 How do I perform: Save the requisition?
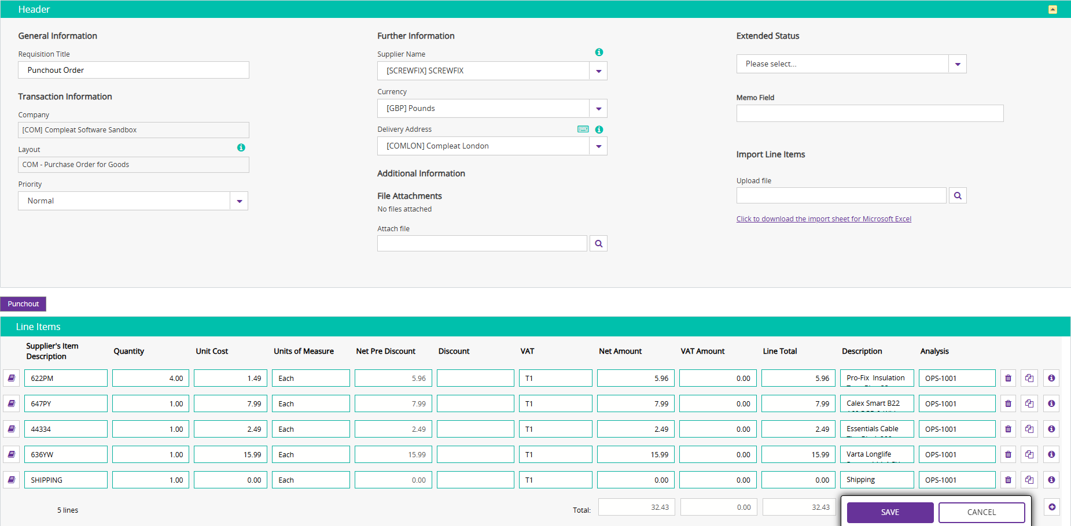coord(890,512)
